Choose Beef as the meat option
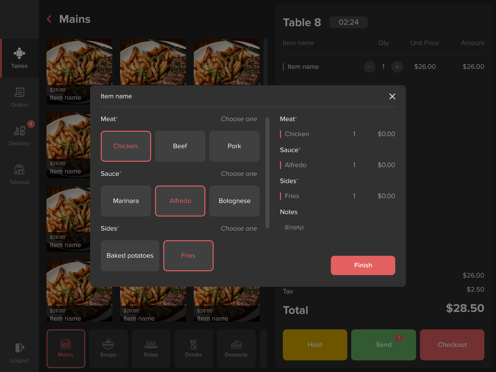 180,146
